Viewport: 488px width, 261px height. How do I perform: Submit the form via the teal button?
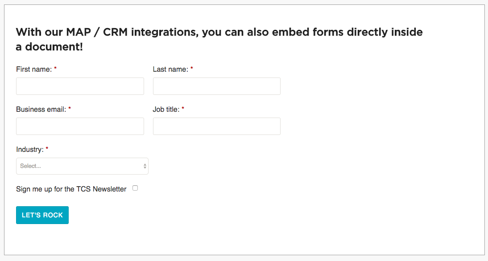tap(42, 215)
